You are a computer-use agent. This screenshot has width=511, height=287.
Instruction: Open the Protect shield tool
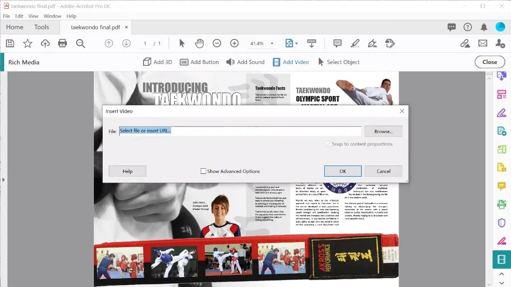point(502,223)
